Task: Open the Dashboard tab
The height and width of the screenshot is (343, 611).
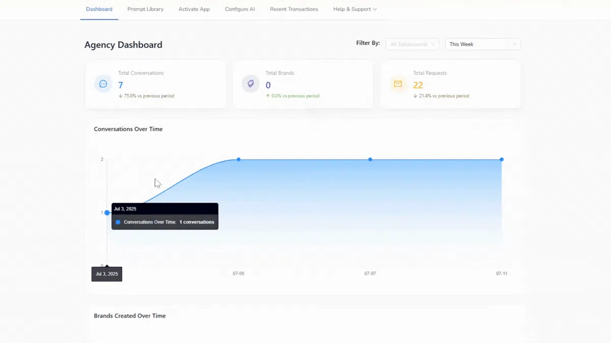Action: click(x=99, y=9)
